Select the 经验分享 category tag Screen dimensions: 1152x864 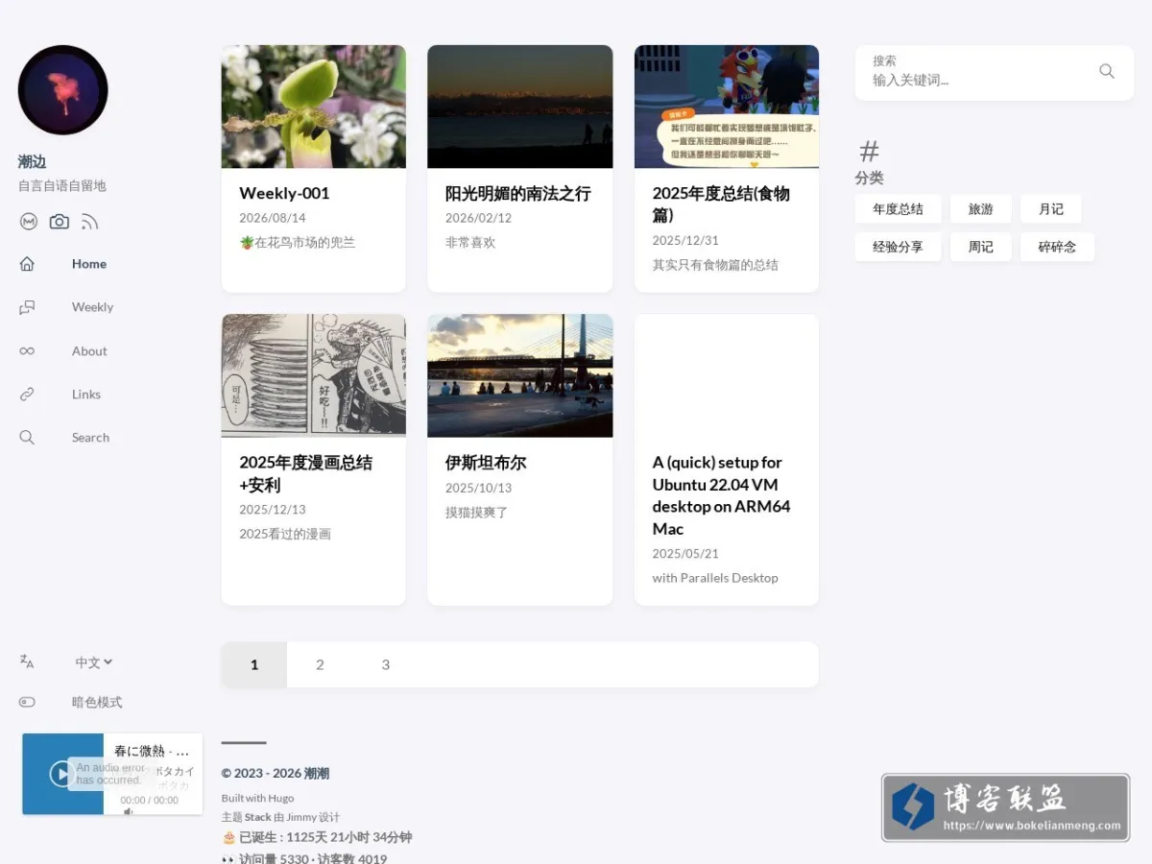pyautogui.click(x=898, y=247)
